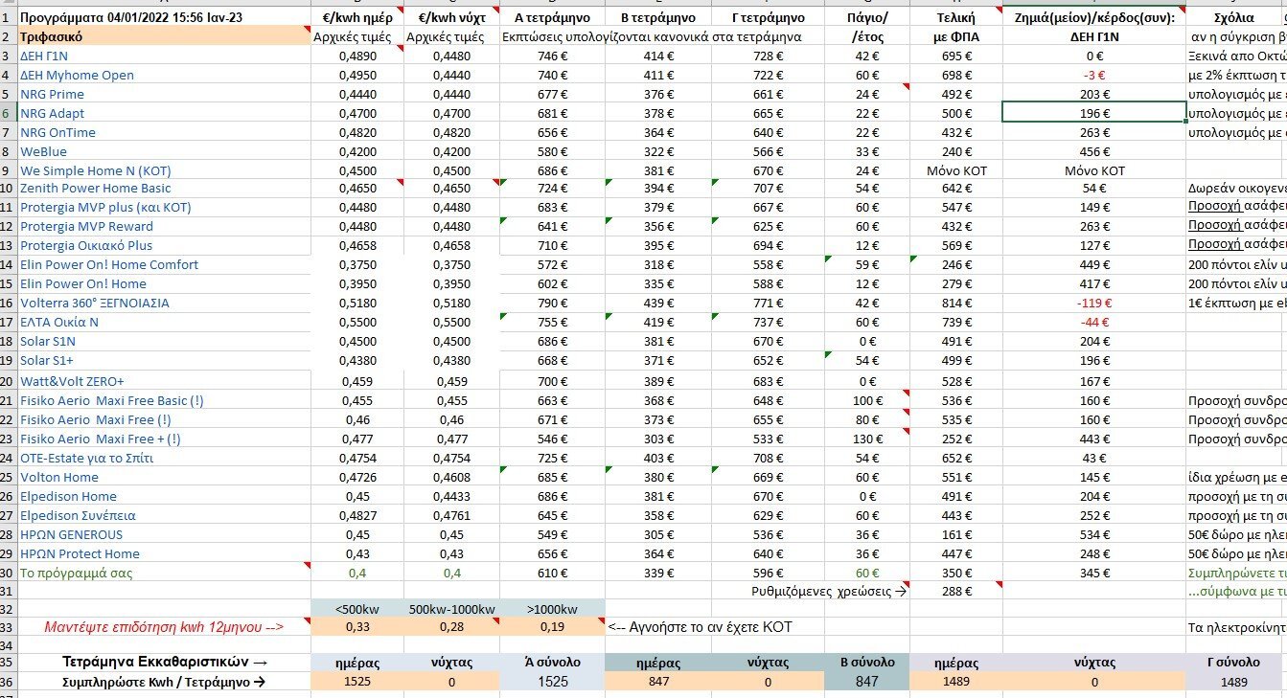This screenshot has width=1287, height=698.
Task: Click the "Fisiko Aerio Maxi Free + (!)" cell
Action: [163, 439]
